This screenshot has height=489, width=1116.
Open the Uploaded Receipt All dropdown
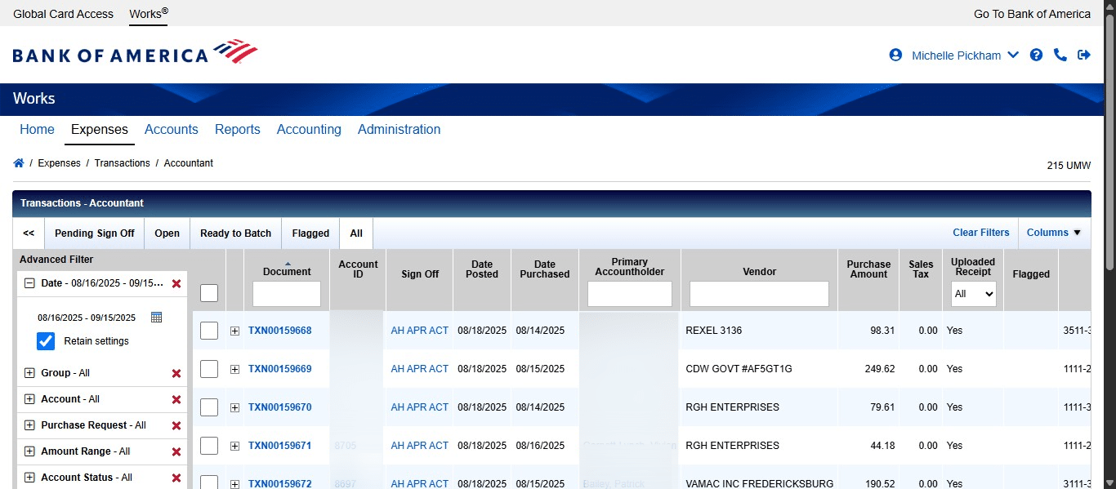click(x=973, y=294)
